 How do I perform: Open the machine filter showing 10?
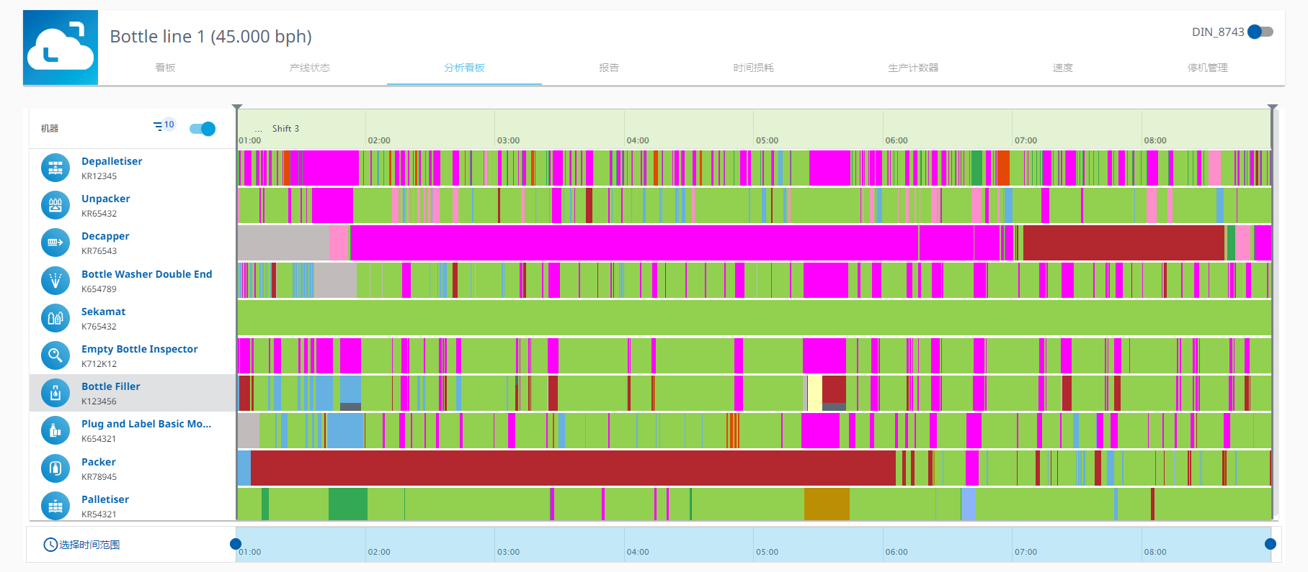click(x=164, y=125)
